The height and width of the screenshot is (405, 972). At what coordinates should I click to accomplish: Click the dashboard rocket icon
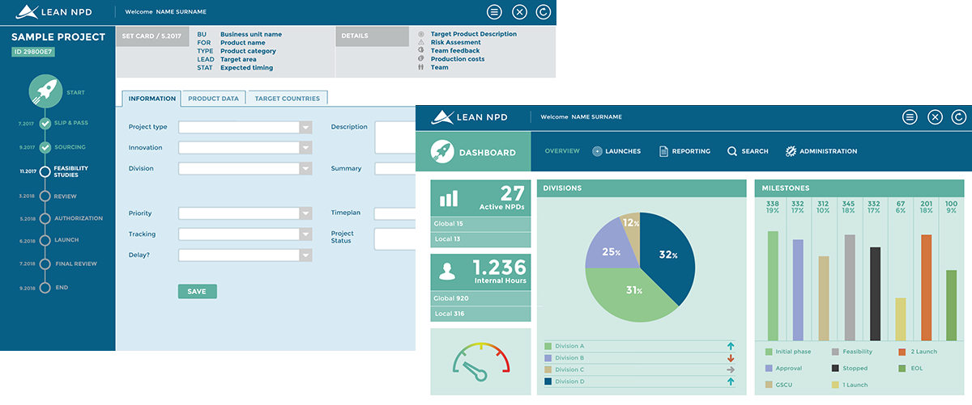tap(442, 151)
